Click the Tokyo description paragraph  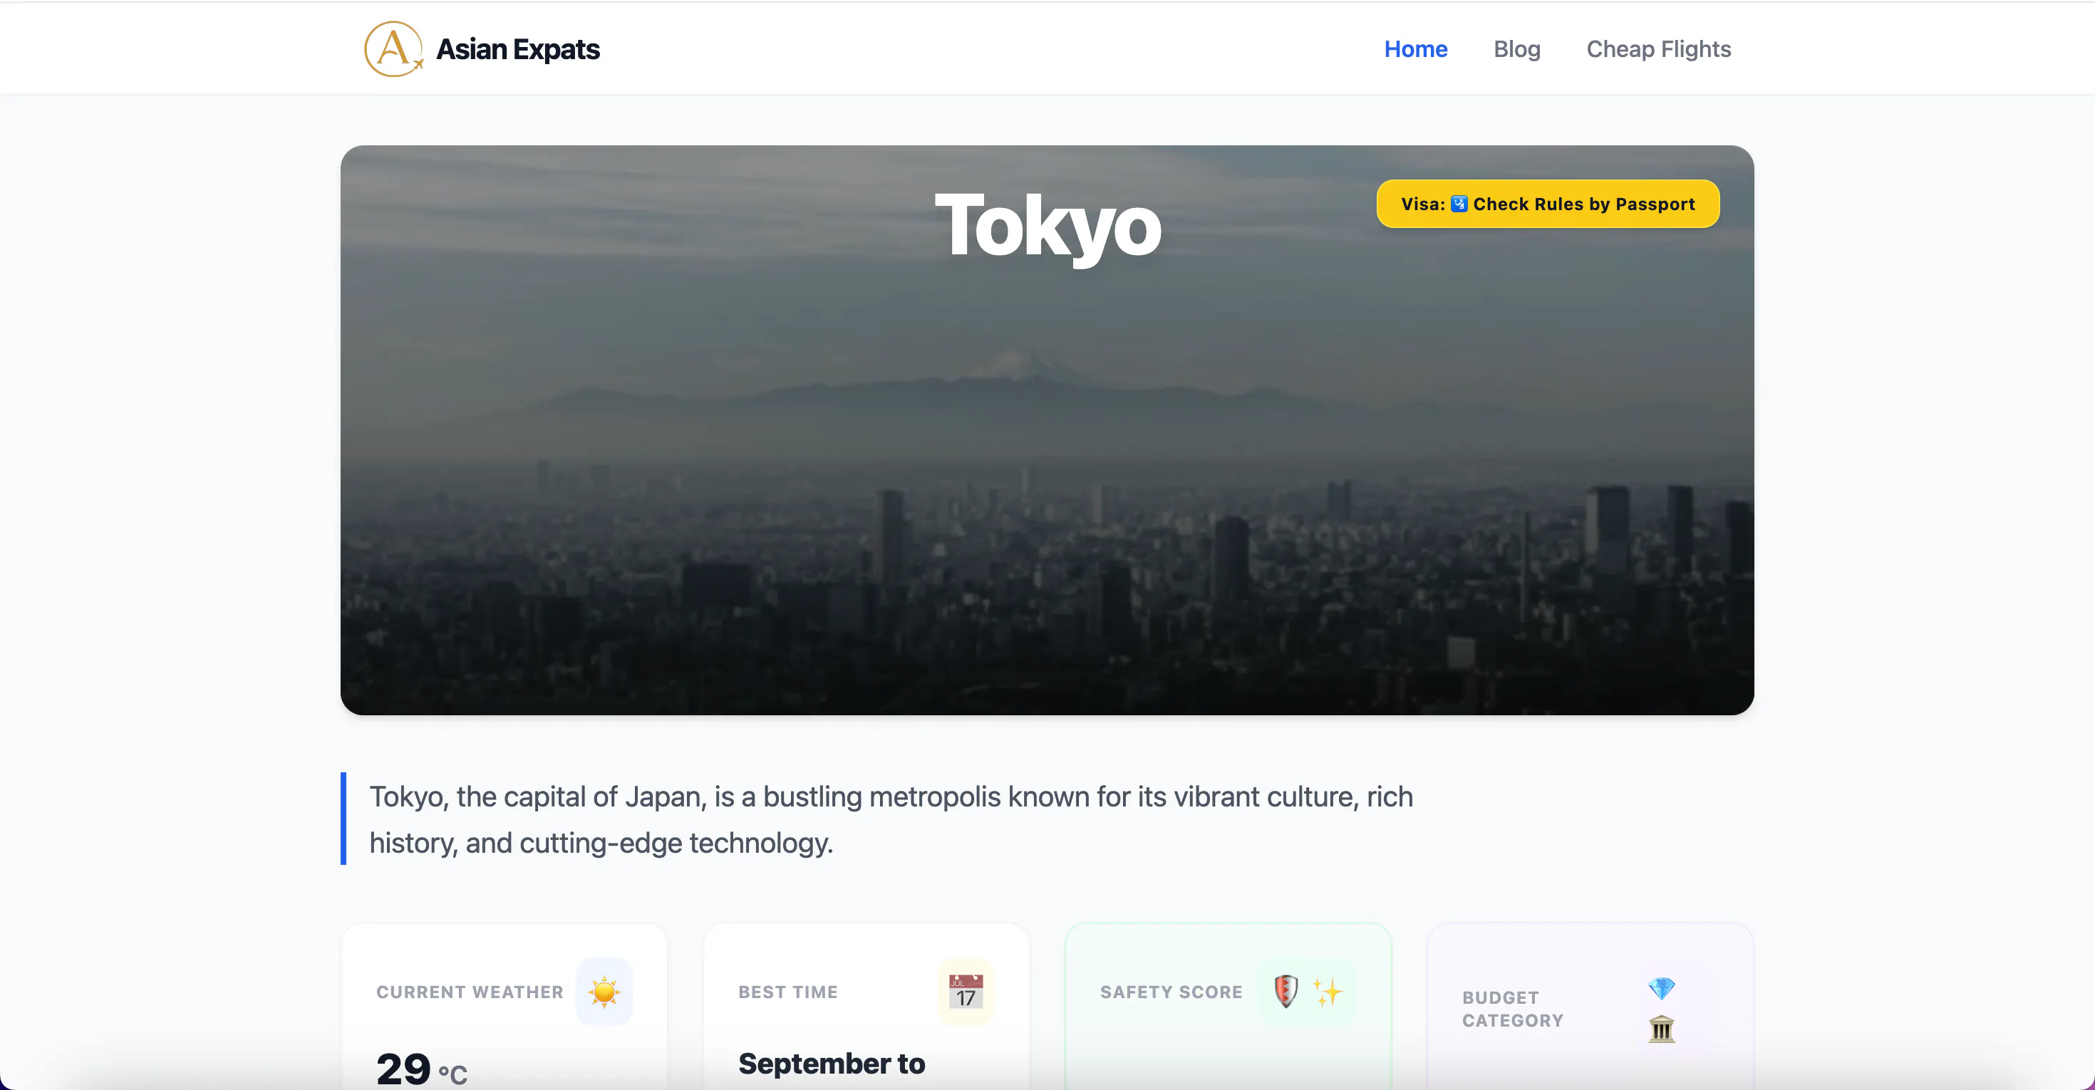tap(891, 819)
